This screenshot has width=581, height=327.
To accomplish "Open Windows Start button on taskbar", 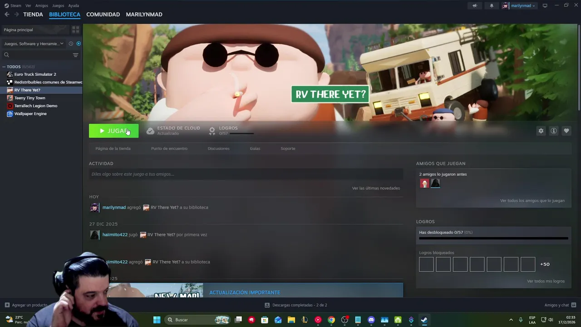I will 157,320.
